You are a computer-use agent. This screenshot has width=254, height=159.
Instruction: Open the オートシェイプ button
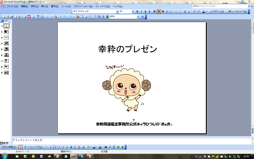(34, 147)
